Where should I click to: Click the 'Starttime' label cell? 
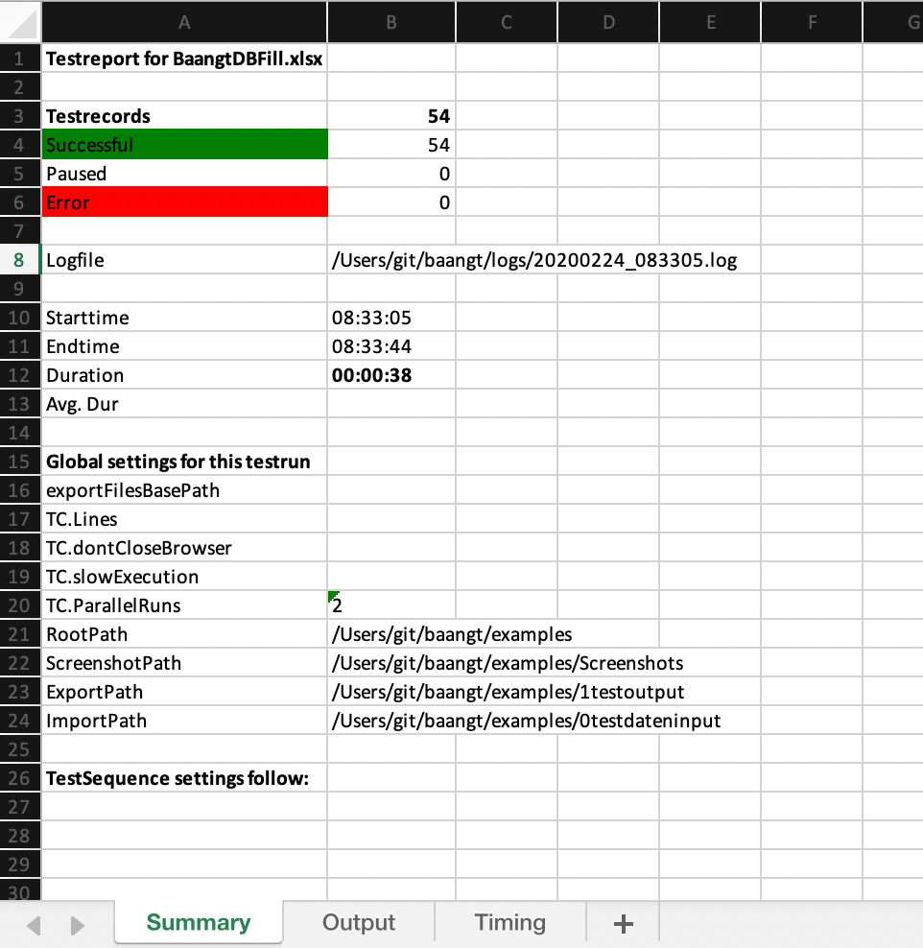tap(184, 318)
